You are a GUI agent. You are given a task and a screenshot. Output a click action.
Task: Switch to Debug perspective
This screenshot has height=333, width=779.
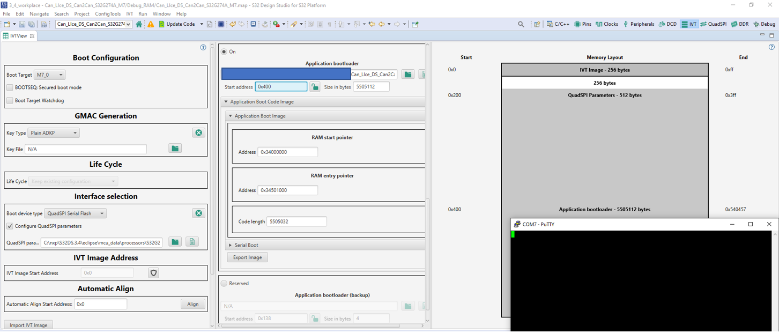[765, 24]
